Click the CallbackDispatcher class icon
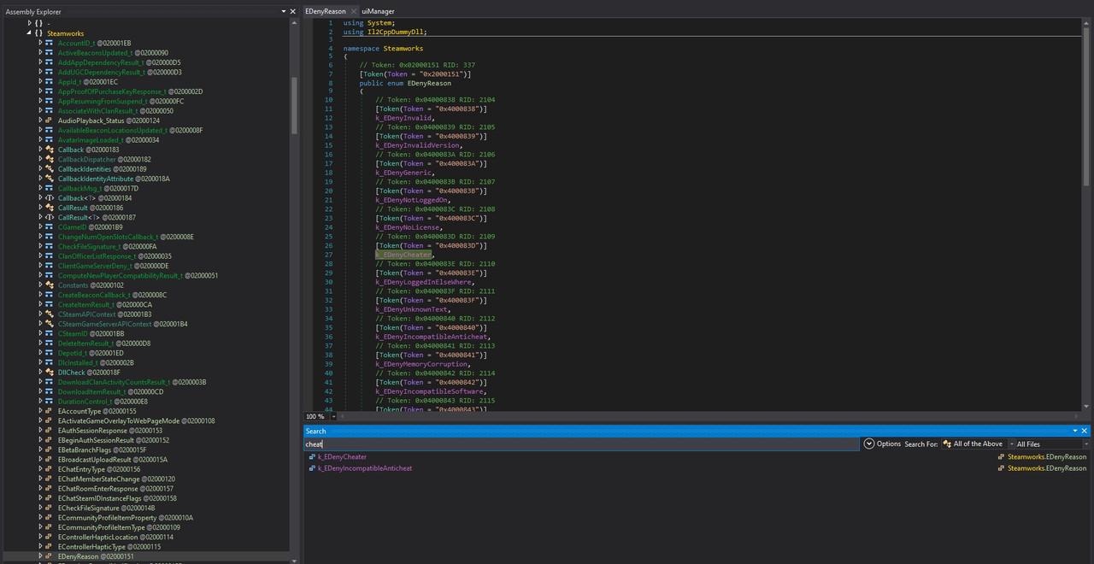The width and height of the screenshot is (1094, 564). coord(50,159)
